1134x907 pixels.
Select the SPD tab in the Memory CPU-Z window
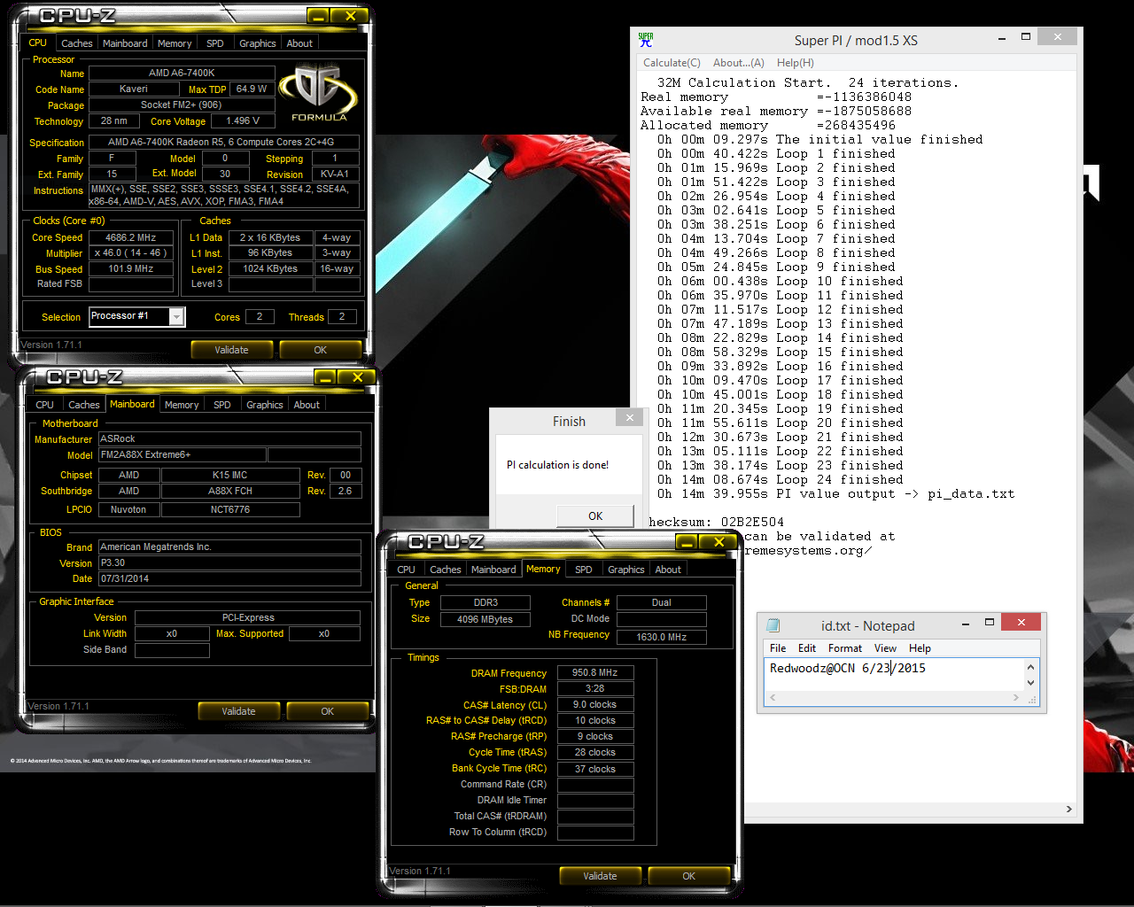[x=584, y=570]
